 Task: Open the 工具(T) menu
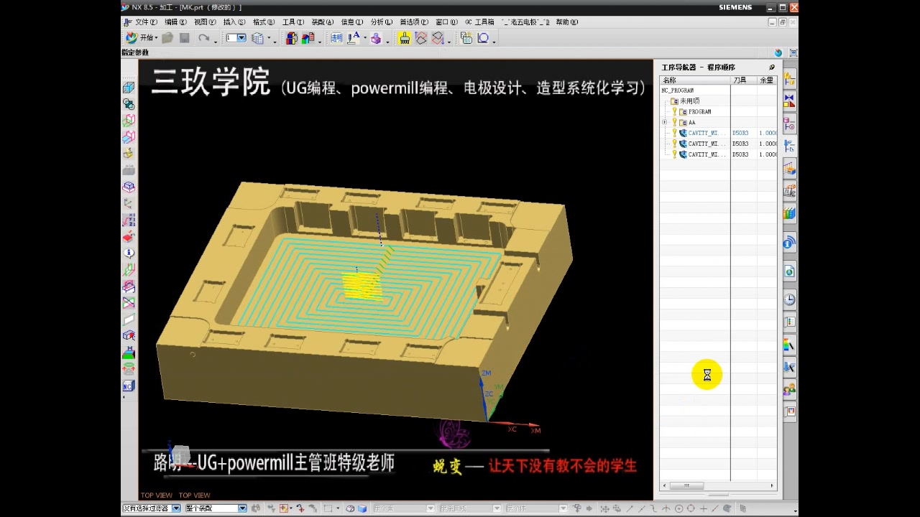[293, 22]
